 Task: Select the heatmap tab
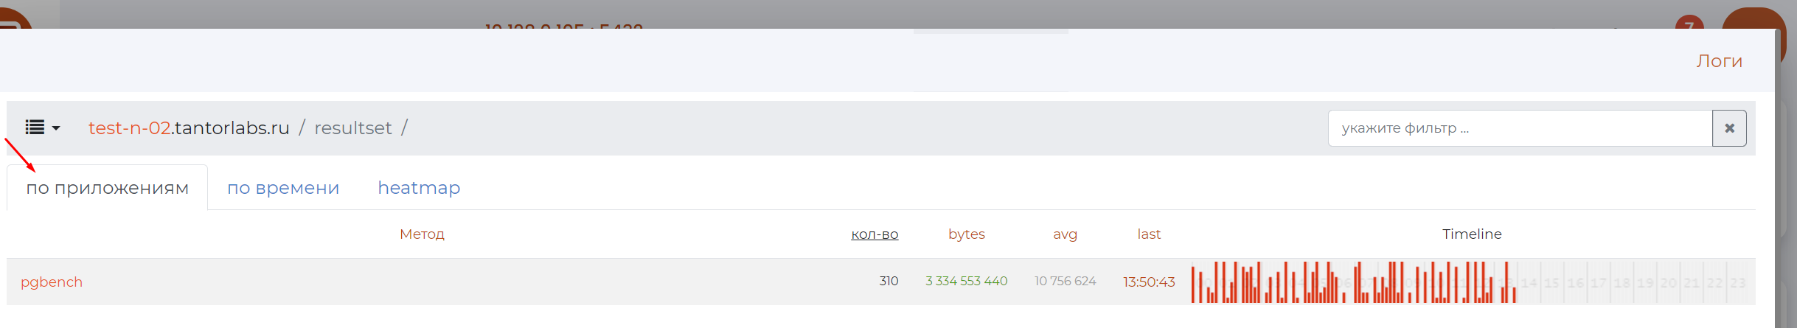[419, 188]
